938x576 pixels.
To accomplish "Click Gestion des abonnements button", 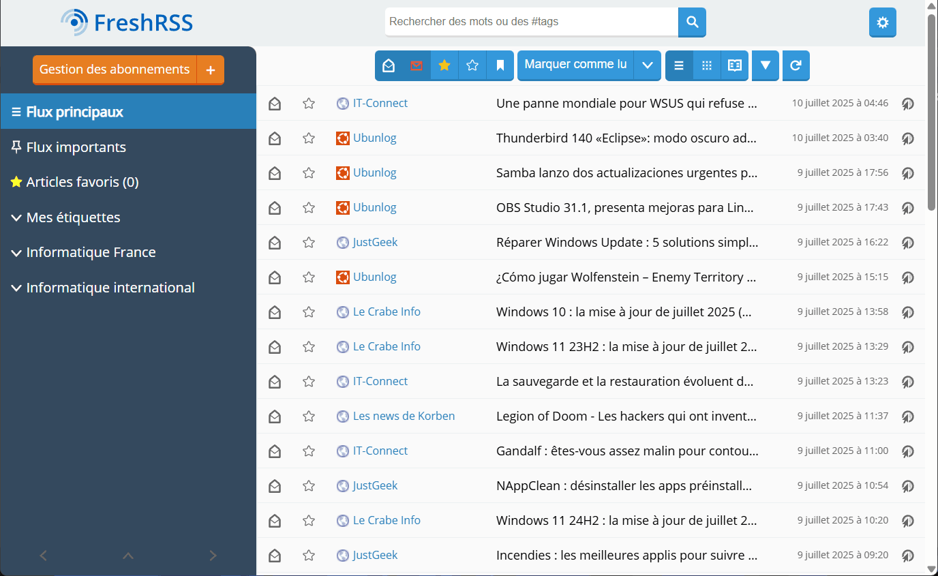I will pyautogui.click(x=115, y=70).
